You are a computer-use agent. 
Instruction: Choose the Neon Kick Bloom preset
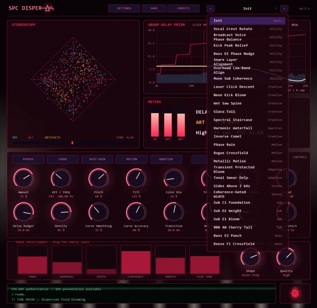pyautogui.click(x=247, y=95)
